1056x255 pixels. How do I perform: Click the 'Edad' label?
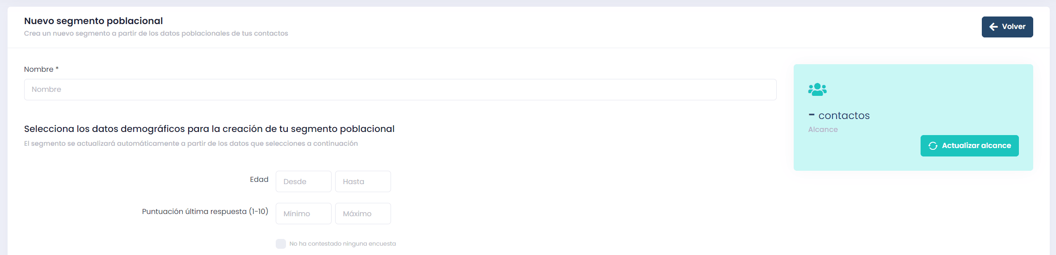[x=259, y=179]
